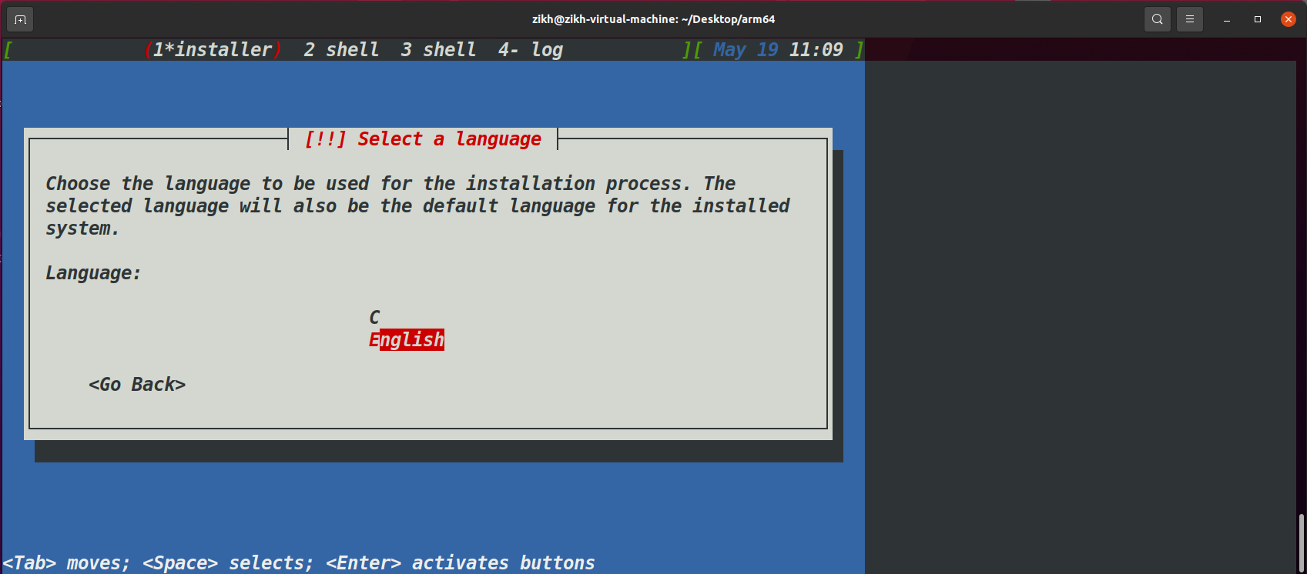Click the terminal vertical scrollbar

(1301, 542)
